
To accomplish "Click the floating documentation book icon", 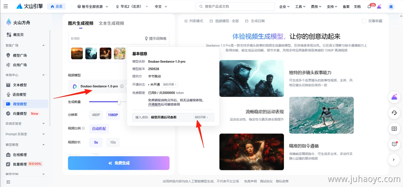I will coord(394,128).
